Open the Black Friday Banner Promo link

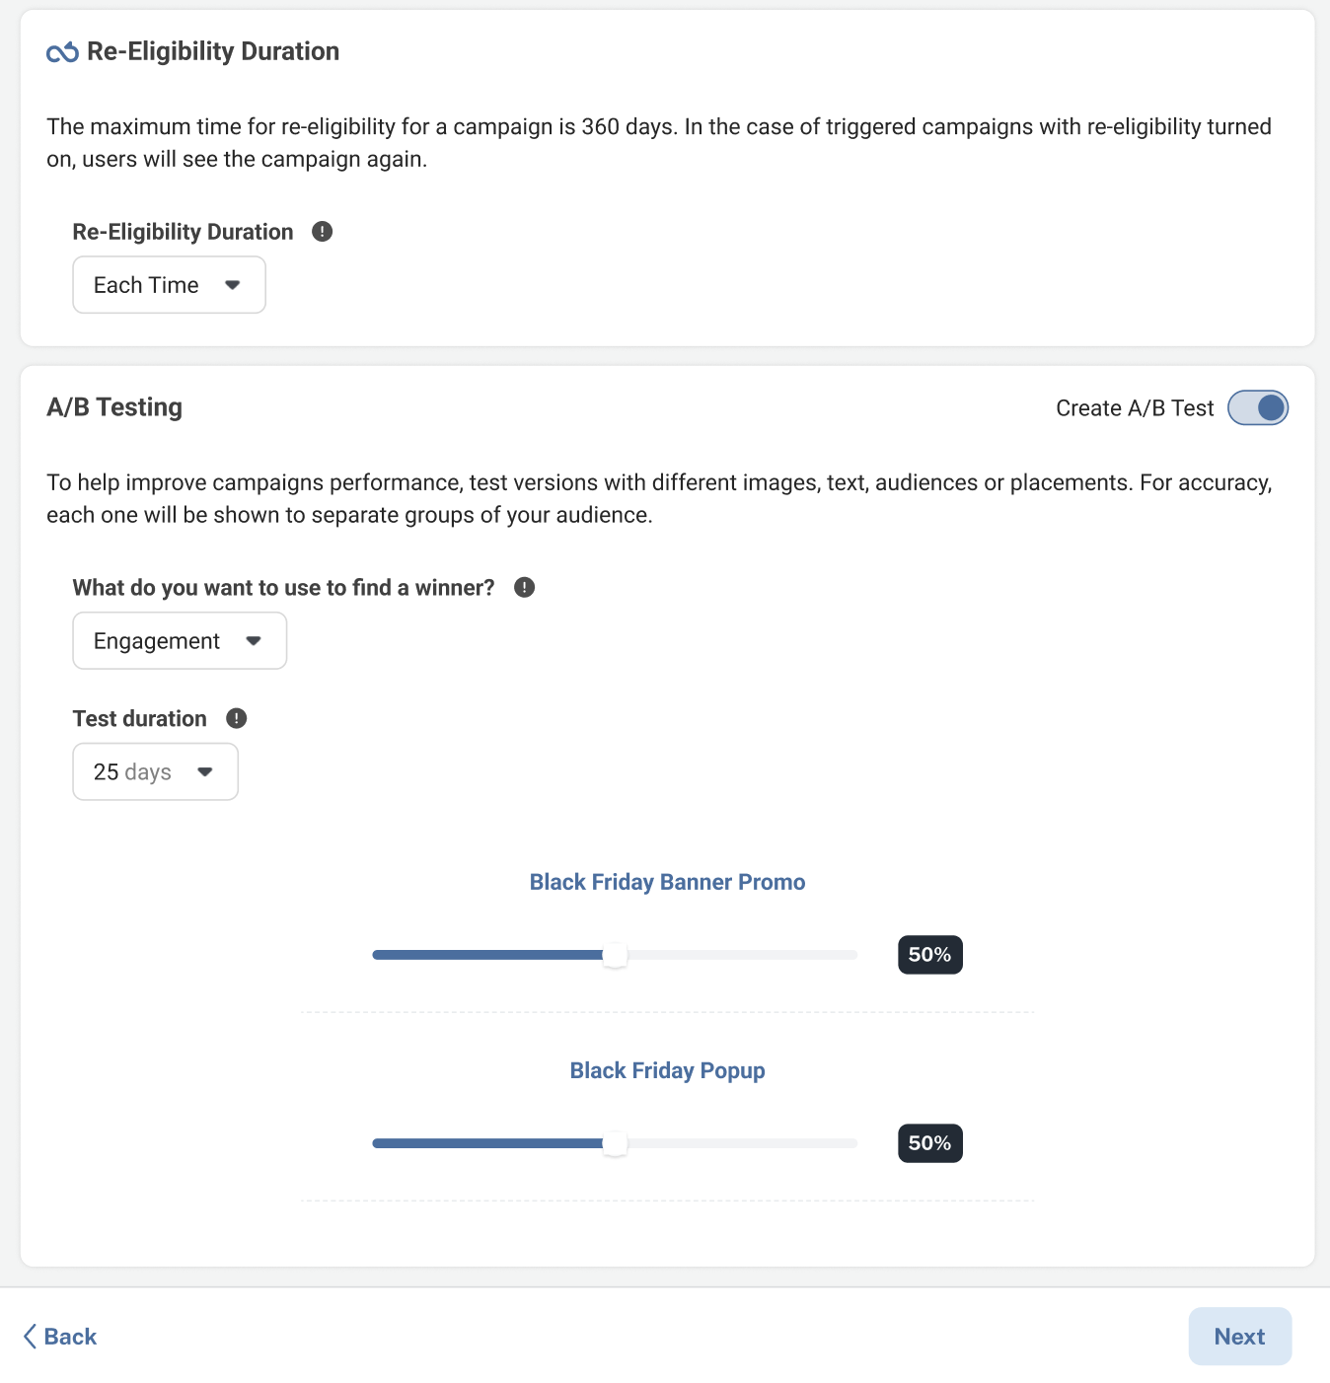pos(667,882)
